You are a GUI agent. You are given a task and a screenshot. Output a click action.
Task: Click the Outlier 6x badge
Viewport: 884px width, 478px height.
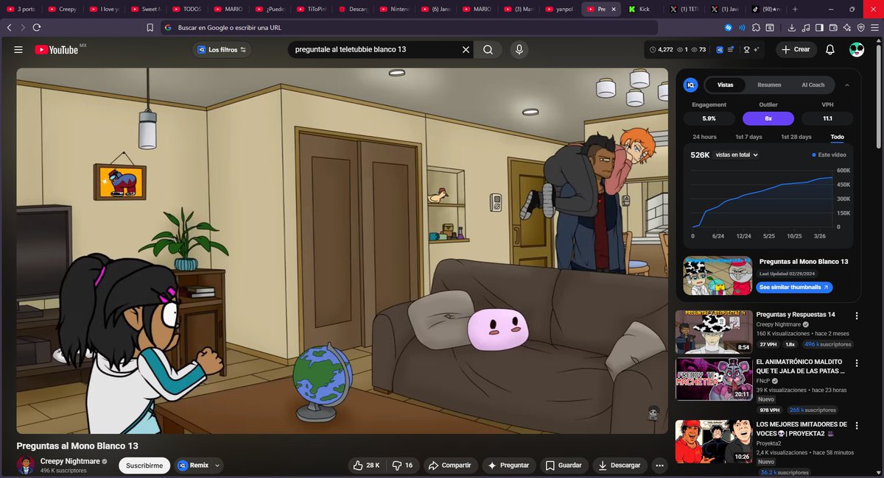[x=768, y=118]
